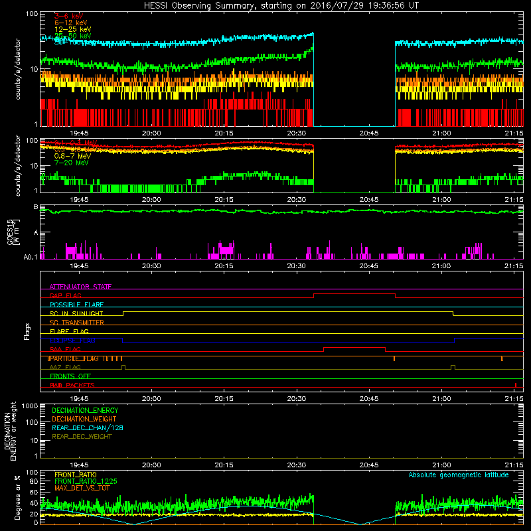
Task: Click the green 'FRONT_RATIO_1225' legend label
Action: point(86,481)
